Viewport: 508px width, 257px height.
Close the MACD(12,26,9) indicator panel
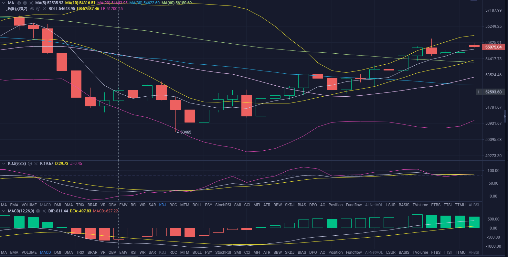(x=44, y=211)
